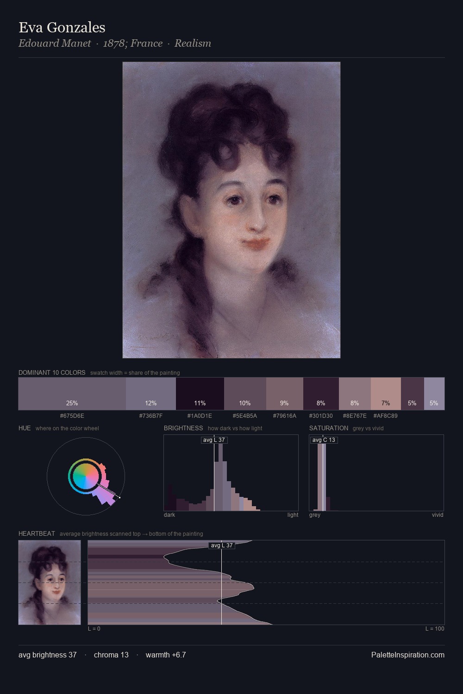Viewport: 463px width, 694px height.
Task: Click the hex label '#736B7F'
Action: point(151,415)
